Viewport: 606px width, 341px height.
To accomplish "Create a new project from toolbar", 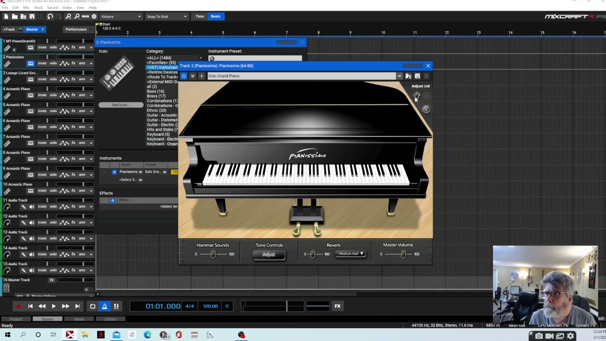I will [x=6, y=17].
